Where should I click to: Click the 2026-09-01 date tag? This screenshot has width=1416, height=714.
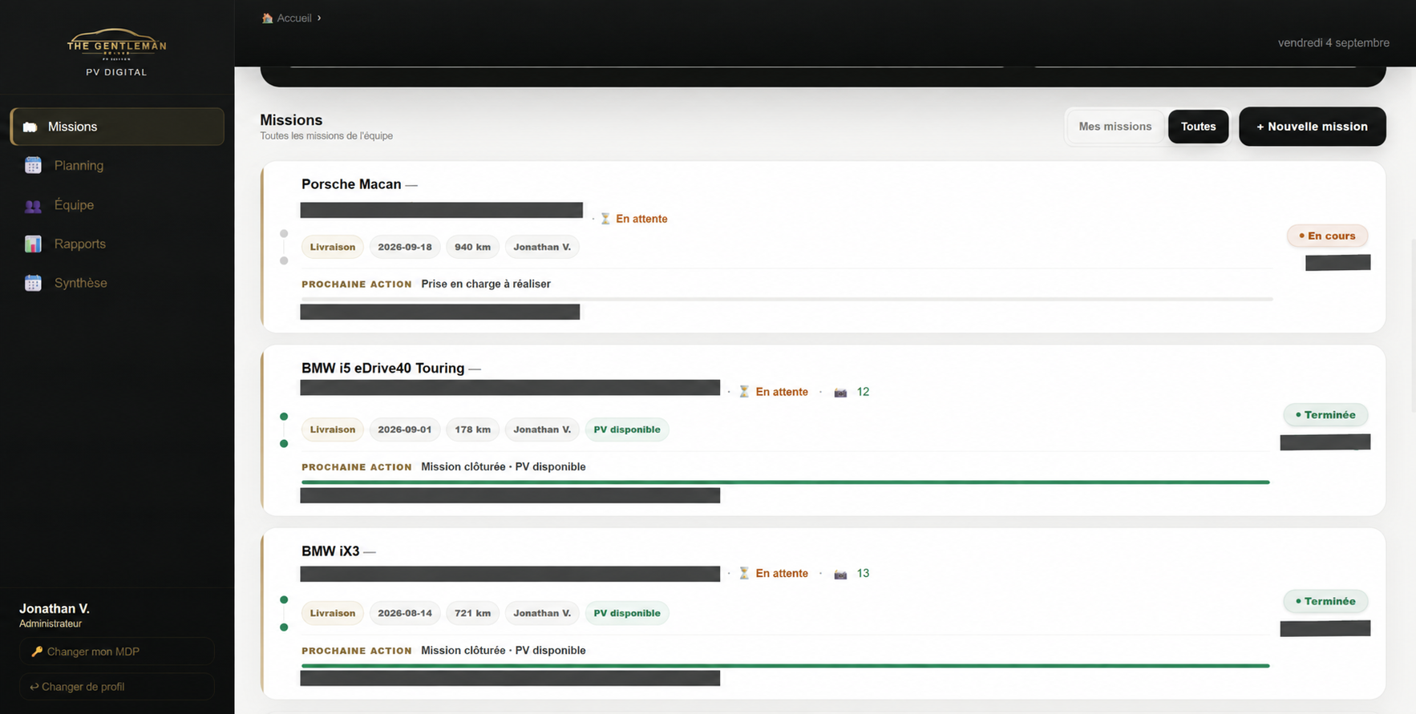pos(405,430)
